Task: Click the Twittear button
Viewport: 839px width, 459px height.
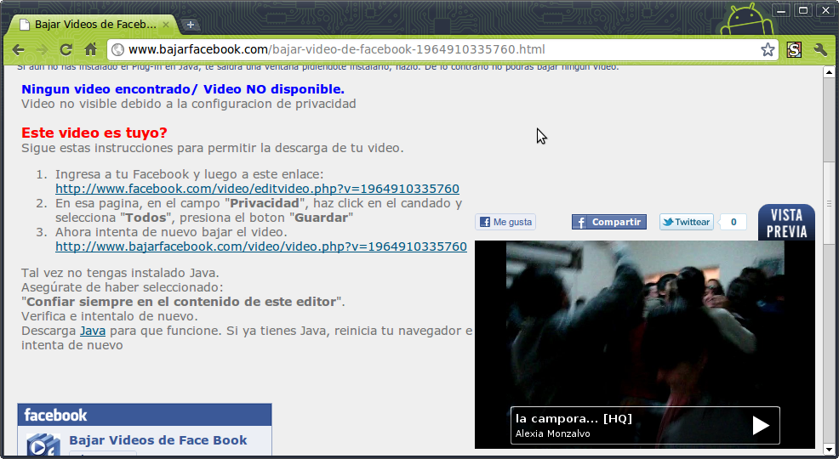Action: 686,222
